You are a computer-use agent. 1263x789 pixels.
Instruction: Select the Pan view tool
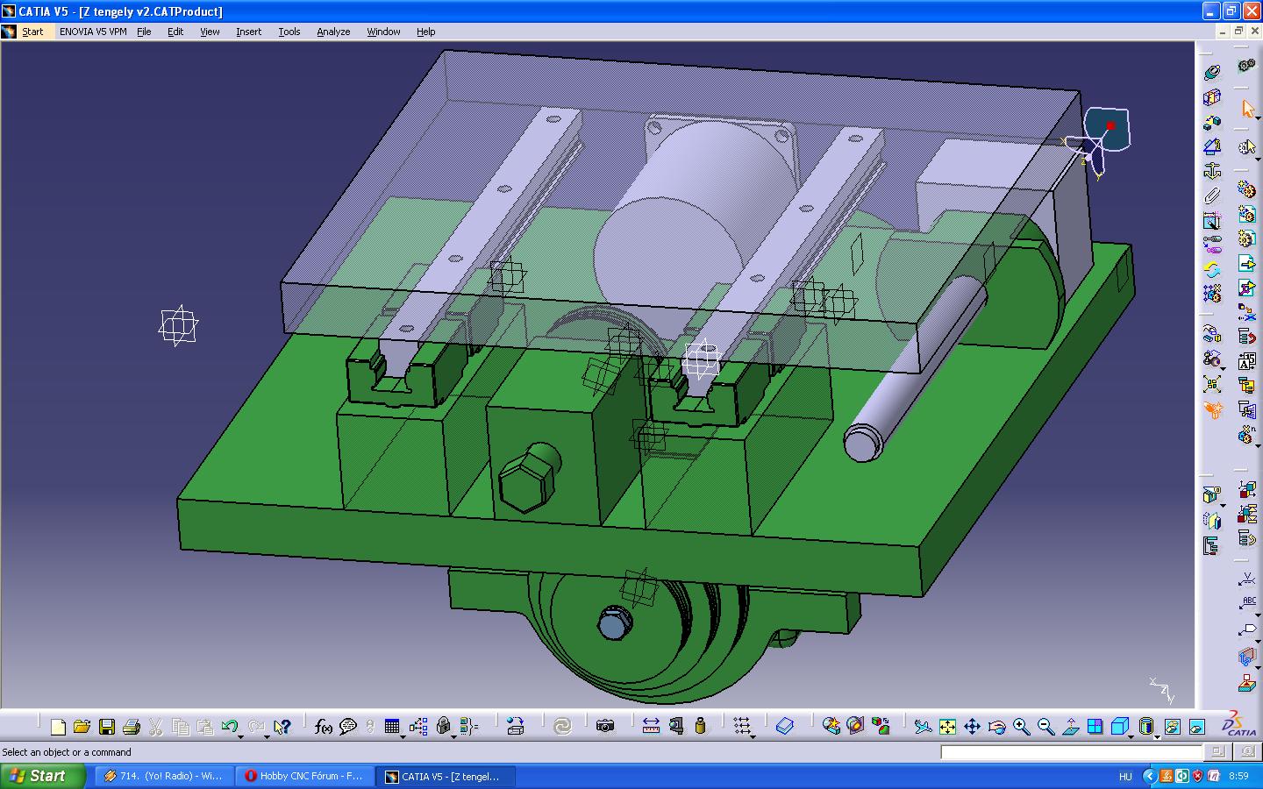(972, 726)
